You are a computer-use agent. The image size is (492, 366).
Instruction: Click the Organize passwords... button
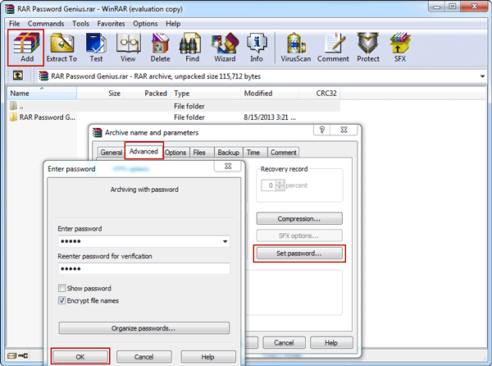[143, 328]
